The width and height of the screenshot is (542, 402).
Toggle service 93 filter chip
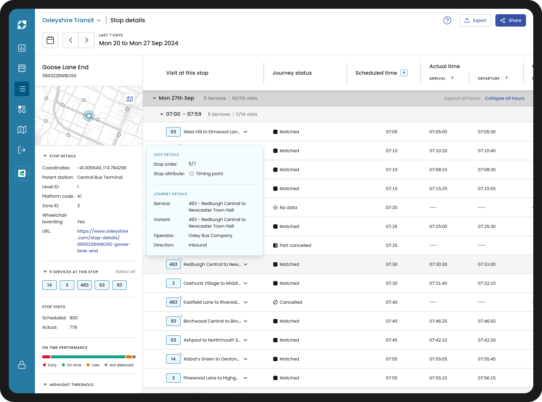tap(119, 285)
